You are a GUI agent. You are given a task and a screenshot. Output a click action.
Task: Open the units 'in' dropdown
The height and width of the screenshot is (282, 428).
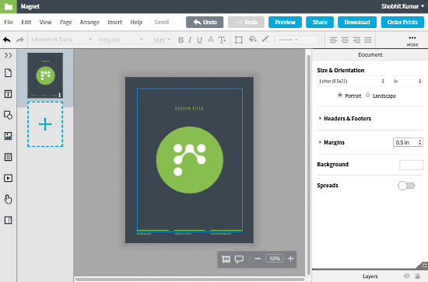pos(407,82)
